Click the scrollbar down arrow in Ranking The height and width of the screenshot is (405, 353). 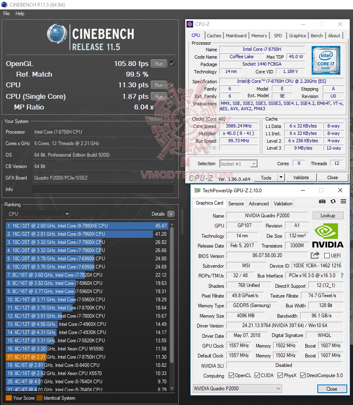(x=172, y=389)
